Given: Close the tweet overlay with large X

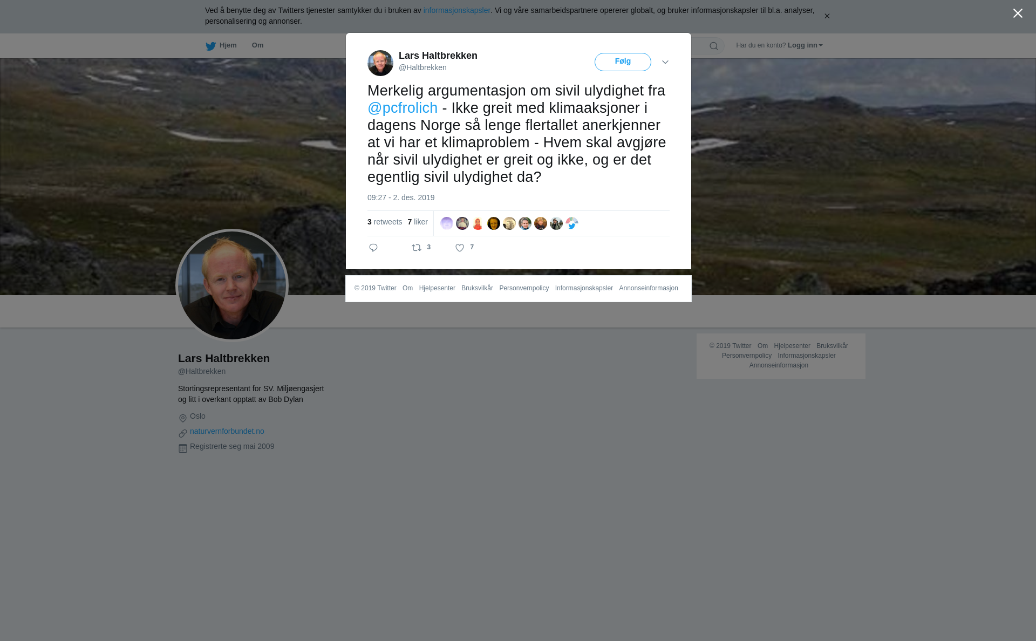Looking at the screenshot, I should click(1018, 13).
